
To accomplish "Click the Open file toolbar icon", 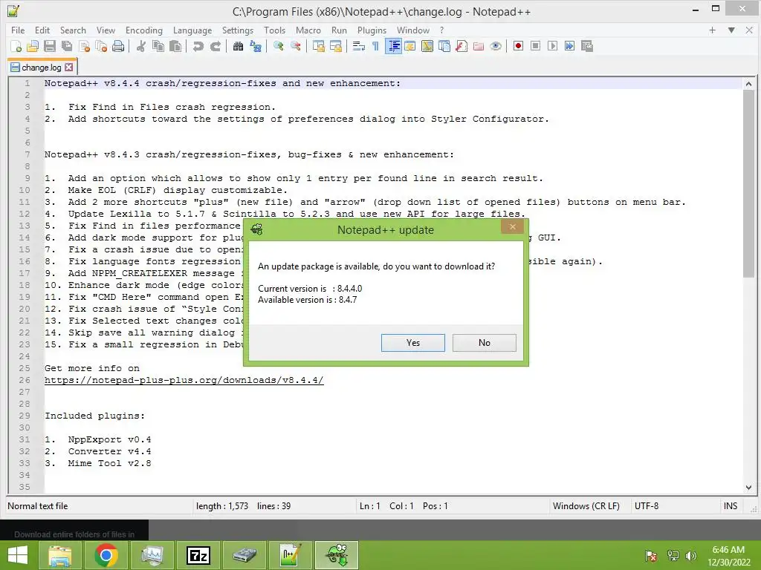I will [x=33, y=46].
